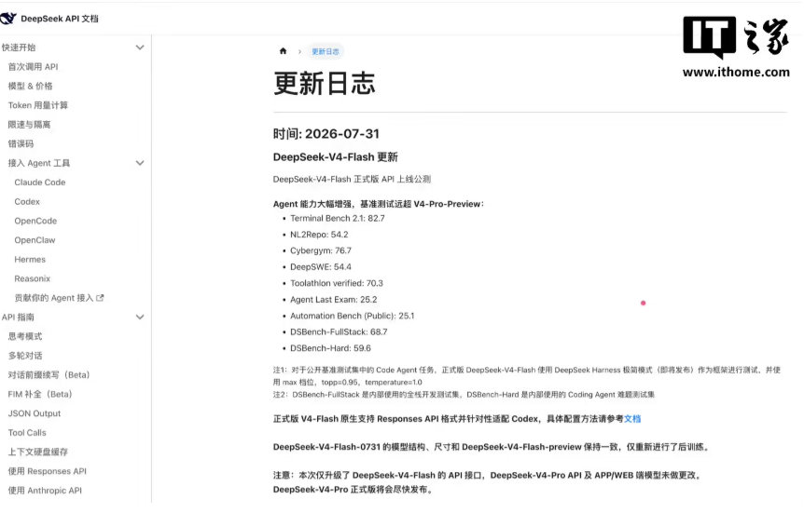Click the 时间: 2026-07-31 heading
This screenshot has height=527, width=804.
(326, 134)
